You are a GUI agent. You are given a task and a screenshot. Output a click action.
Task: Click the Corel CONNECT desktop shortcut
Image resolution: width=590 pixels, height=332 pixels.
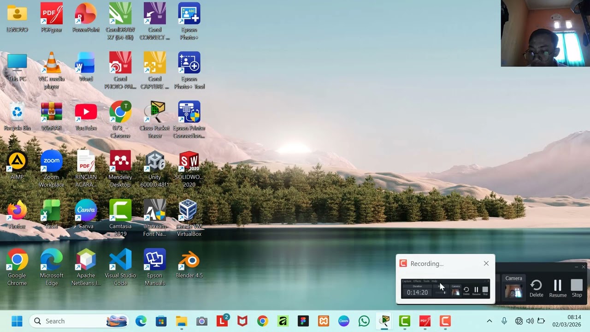155,21
